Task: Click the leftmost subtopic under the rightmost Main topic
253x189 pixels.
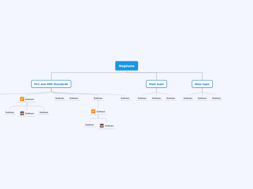Action: click(188, 98)
